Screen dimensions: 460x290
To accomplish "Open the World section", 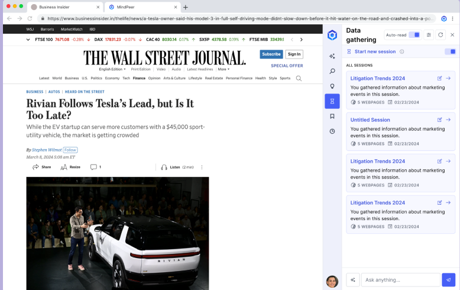I will point(57,78).
